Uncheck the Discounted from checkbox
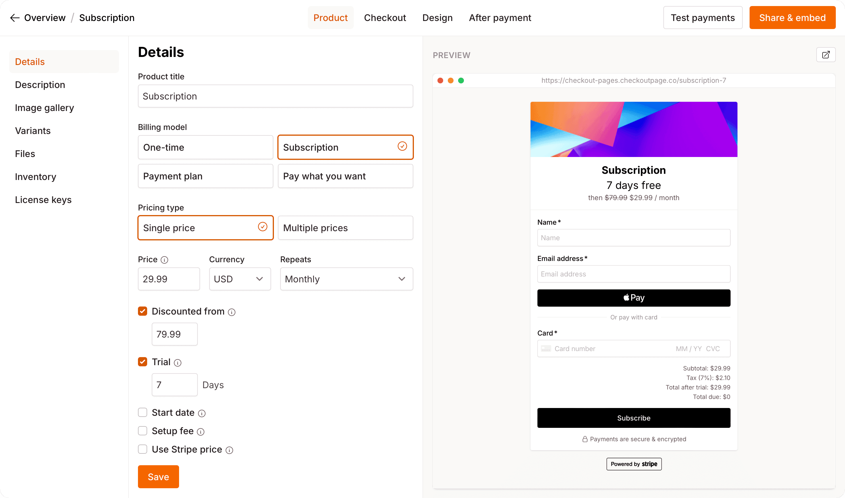845x498 pixels. pyautogui.click(x=143, y=311)
